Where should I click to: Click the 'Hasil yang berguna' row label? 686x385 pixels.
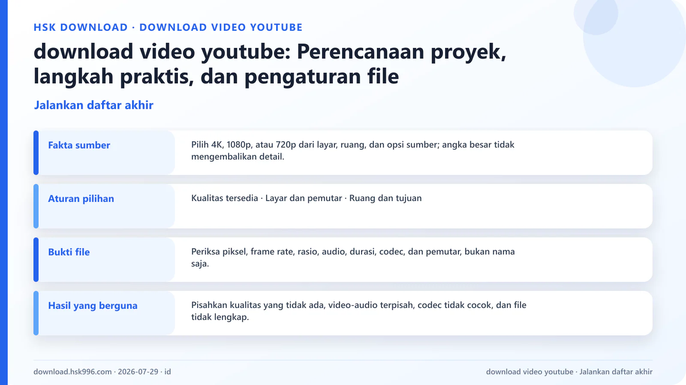point(93,306)
